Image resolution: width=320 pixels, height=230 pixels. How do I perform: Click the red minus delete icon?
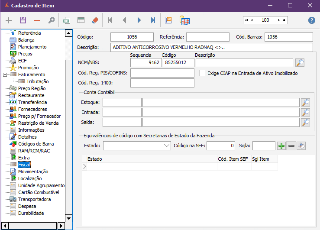[x=37, y=20]
